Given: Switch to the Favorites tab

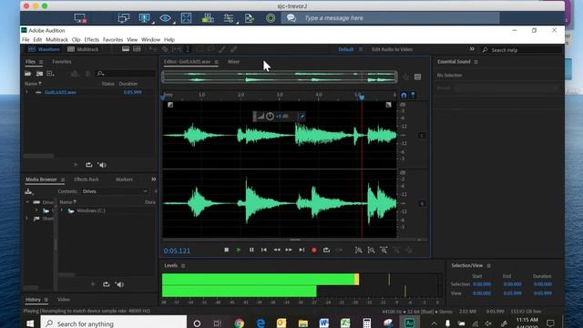Looking at the screenshot, I should (62, 62).
